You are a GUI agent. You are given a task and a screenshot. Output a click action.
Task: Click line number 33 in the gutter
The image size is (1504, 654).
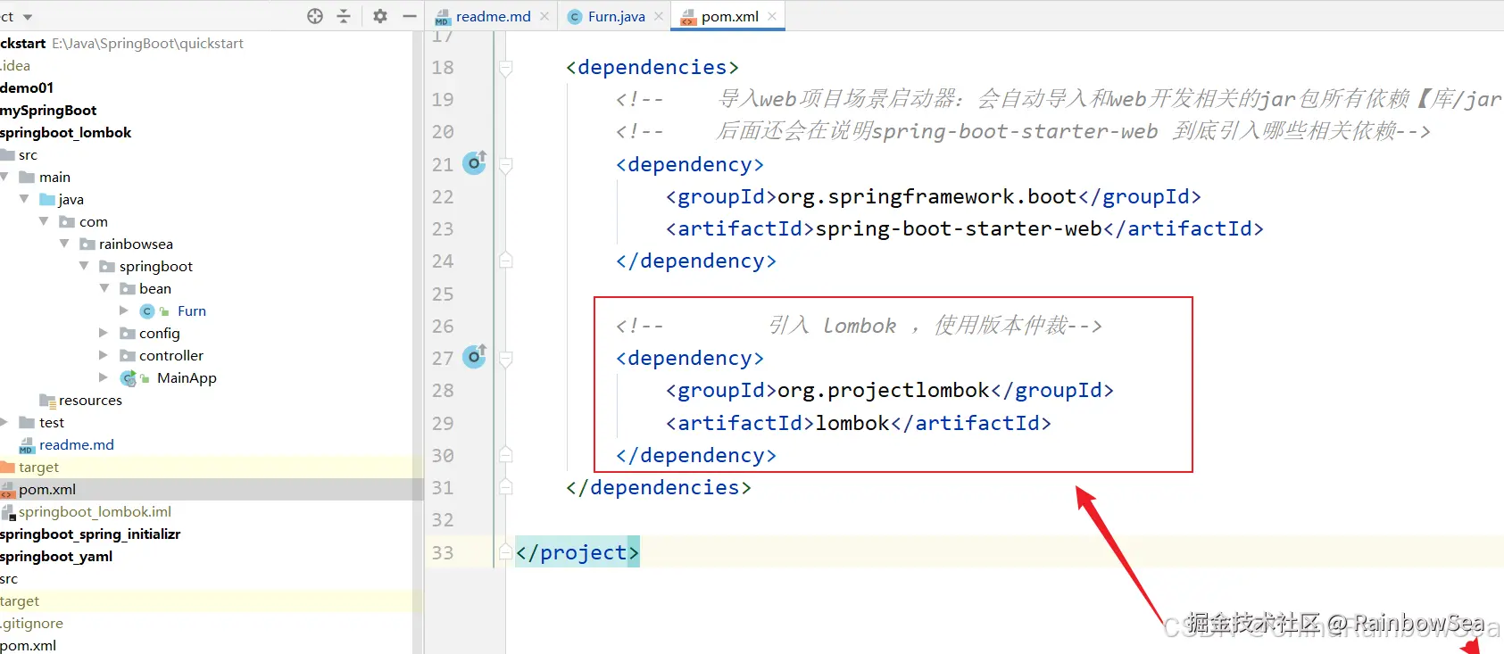pos(443,552)
